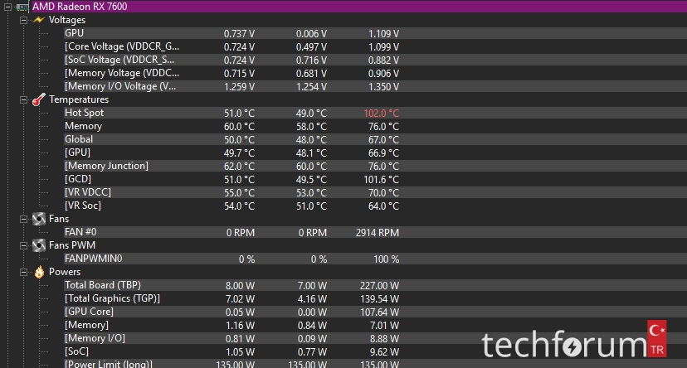
Task: Select the Total Board (TBP) row
Action: coord(375,285)
